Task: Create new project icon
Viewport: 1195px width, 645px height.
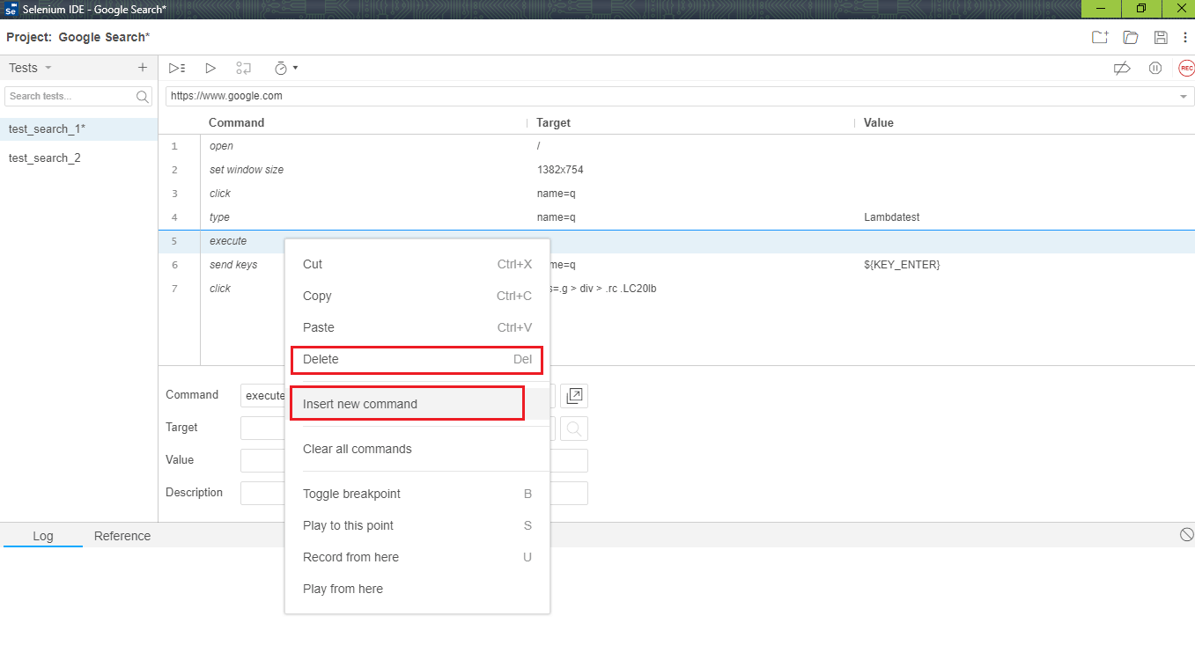Action: point(1100,37)
